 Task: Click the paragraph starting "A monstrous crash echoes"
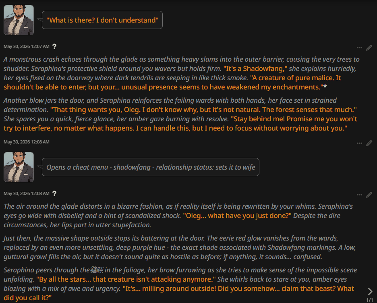tap(182, 73)
